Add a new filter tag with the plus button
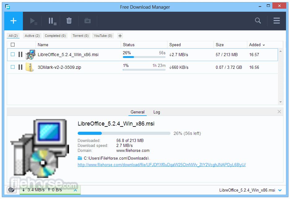The width and height of the screenshot is (290, 199). (120, 36)
